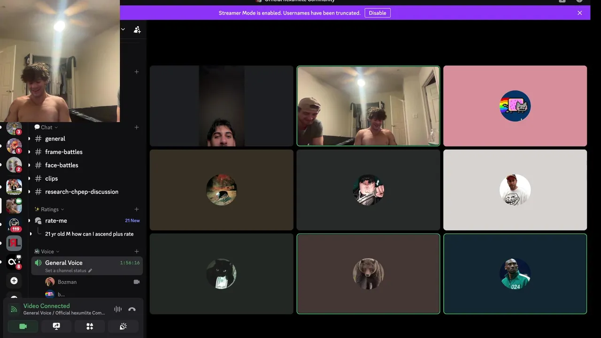Disconnect from voice call
601x338 pixels.
click(x=132, y=309)
